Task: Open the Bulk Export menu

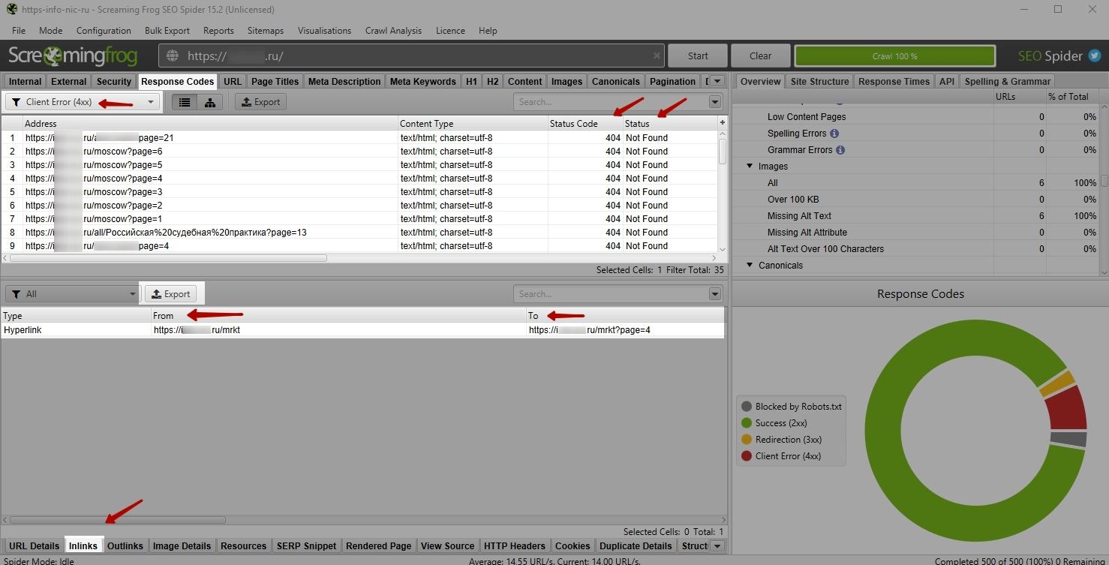Action: pyautogui.click(x=167, y=31)
